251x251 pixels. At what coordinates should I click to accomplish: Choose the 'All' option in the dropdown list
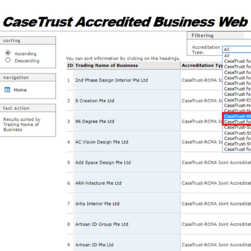tap(237, 56)
